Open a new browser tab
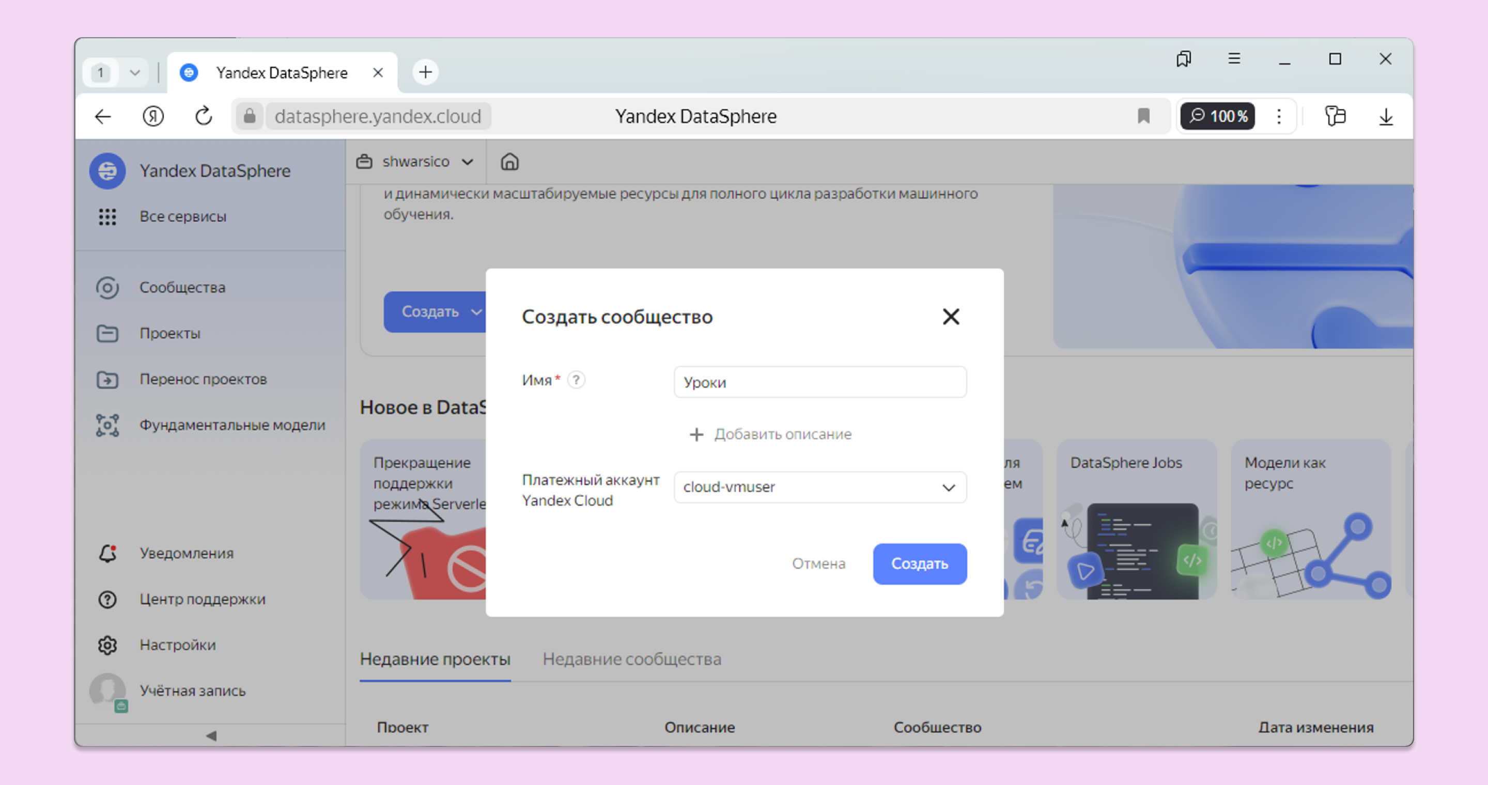 [x=425, y=72]
